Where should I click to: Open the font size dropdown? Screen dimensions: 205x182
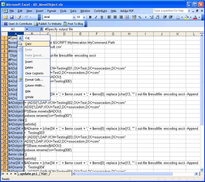click(84, 17)
